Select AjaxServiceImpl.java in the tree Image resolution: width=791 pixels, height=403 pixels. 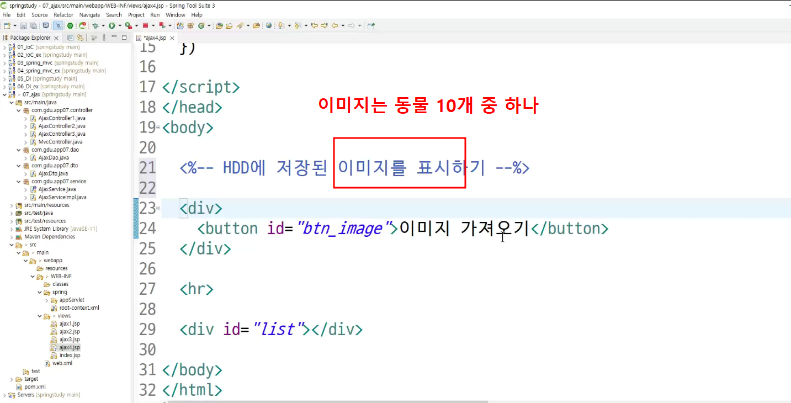[x=62, y=197]
